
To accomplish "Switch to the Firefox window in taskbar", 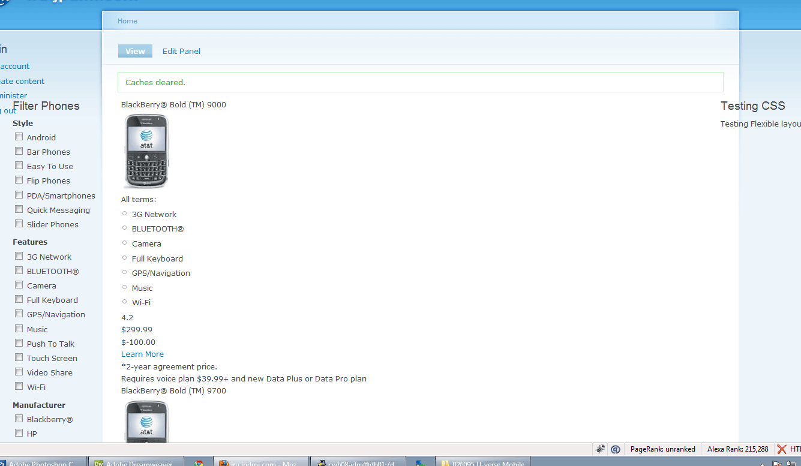I will [261, 463].
